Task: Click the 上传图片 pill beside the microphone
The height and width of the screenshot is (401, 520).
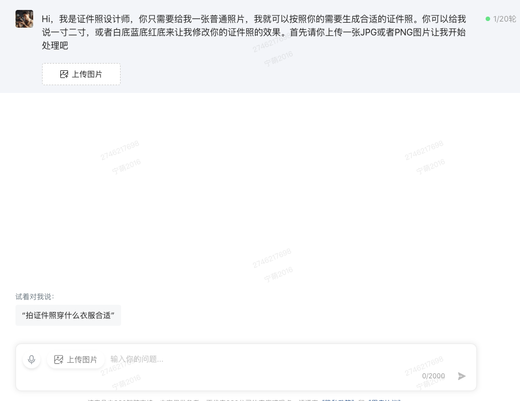Action: pos(76,360)
